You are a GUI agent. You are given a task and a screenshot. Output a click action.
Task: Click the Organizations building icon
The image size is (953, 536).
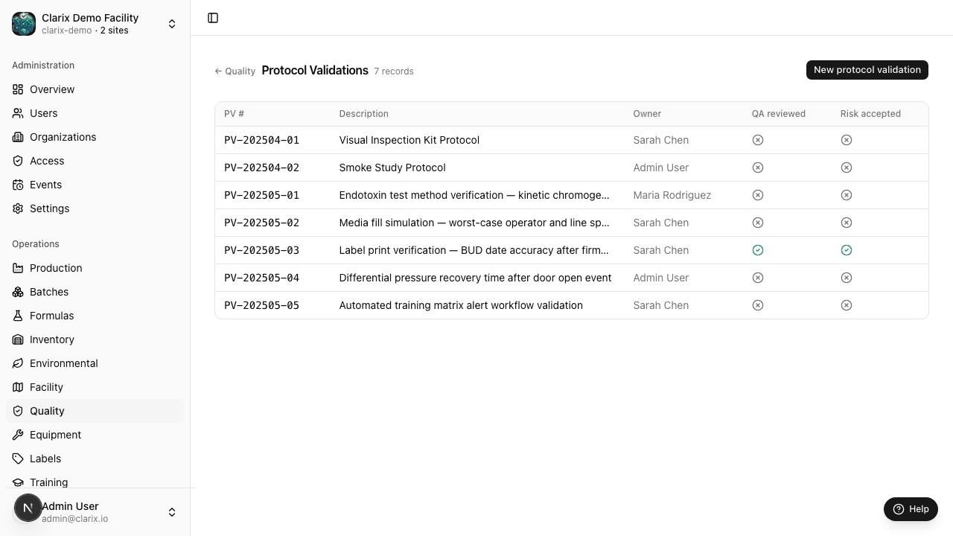18,137
